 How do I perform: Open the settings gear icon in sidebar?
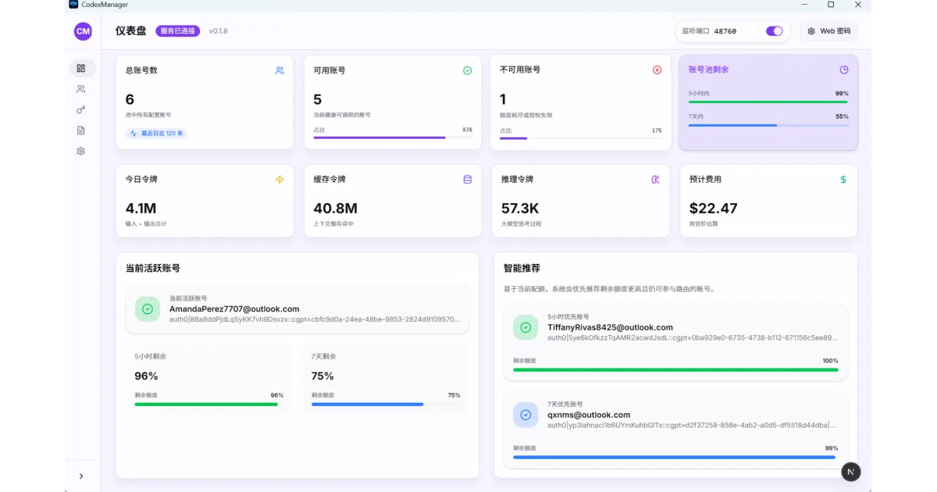[x=81, y=151]
